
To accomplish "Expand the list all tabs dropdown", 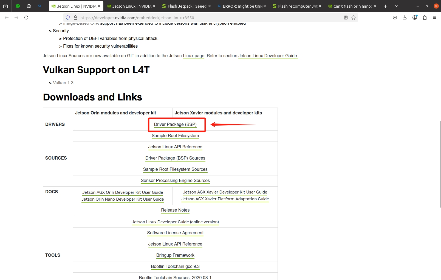I will [x=397, y=6].
